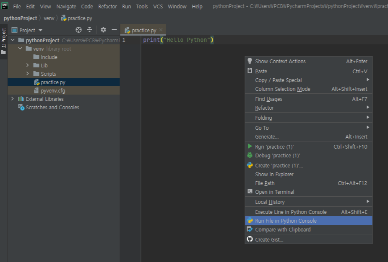Click the clipboard Paste icon

pyautogui.click(x=250, y=71)
